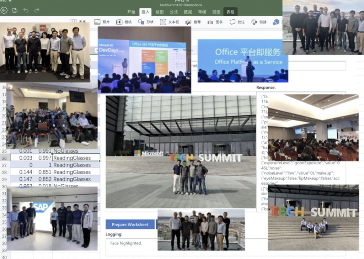
Task: Open 推荐 recommended charts
Action: 193,22
